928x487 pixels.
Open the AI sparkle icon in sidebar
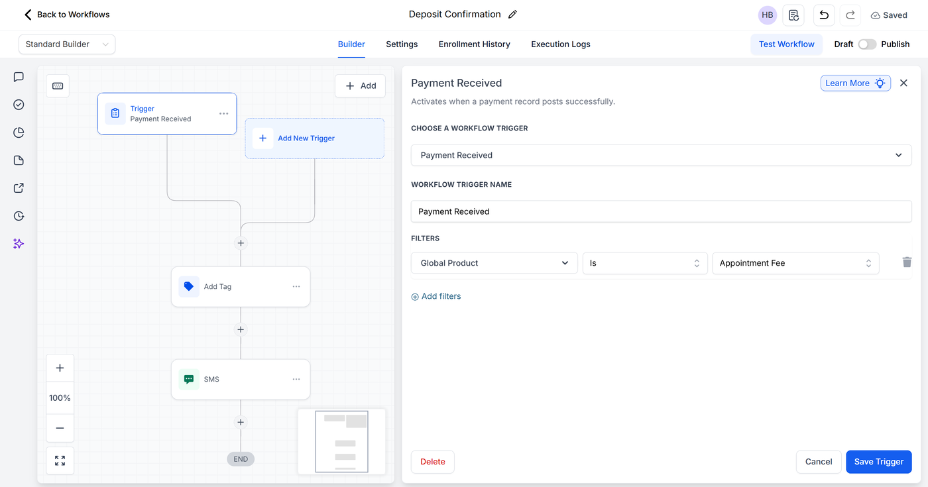click(19, 244)
